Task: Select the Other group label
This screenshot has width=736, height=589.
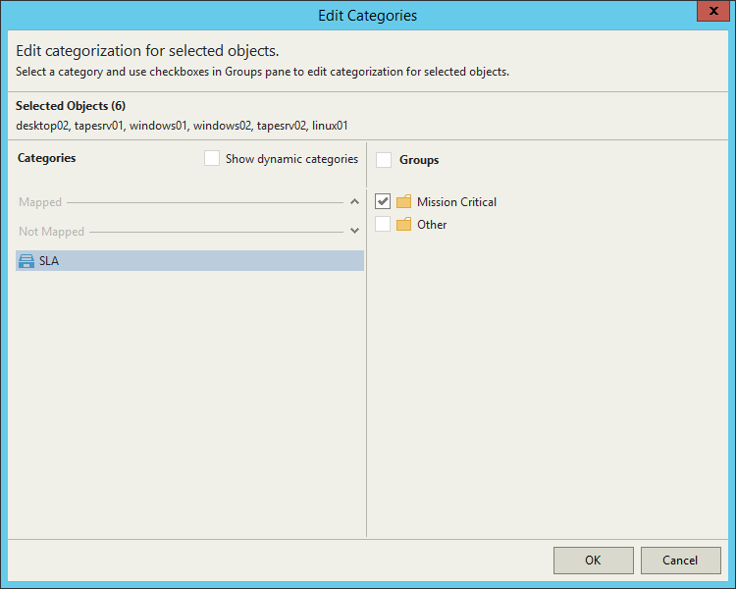Action: pyautogui.click(x=432, y=225)
